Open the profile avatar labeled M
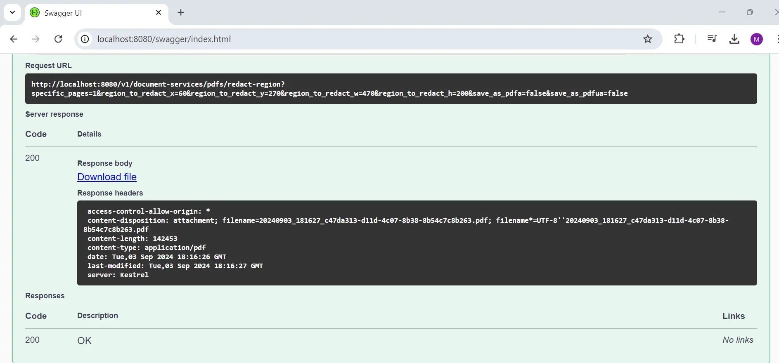The width and height of the screenshot is (779, 363). [x=756, y=39]
